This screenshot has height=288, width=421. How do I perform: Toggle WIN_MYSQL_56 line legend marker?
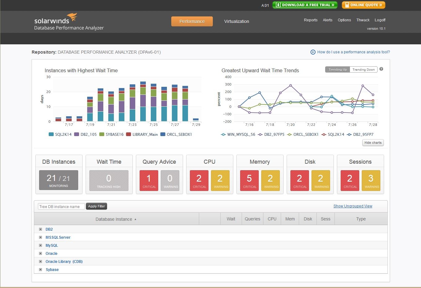[x=223, y=135]
